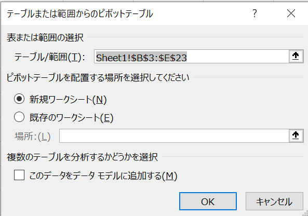This screenshot has height=216, width=308.
Task: Confirm with the OK button
Action: (208, 201)
